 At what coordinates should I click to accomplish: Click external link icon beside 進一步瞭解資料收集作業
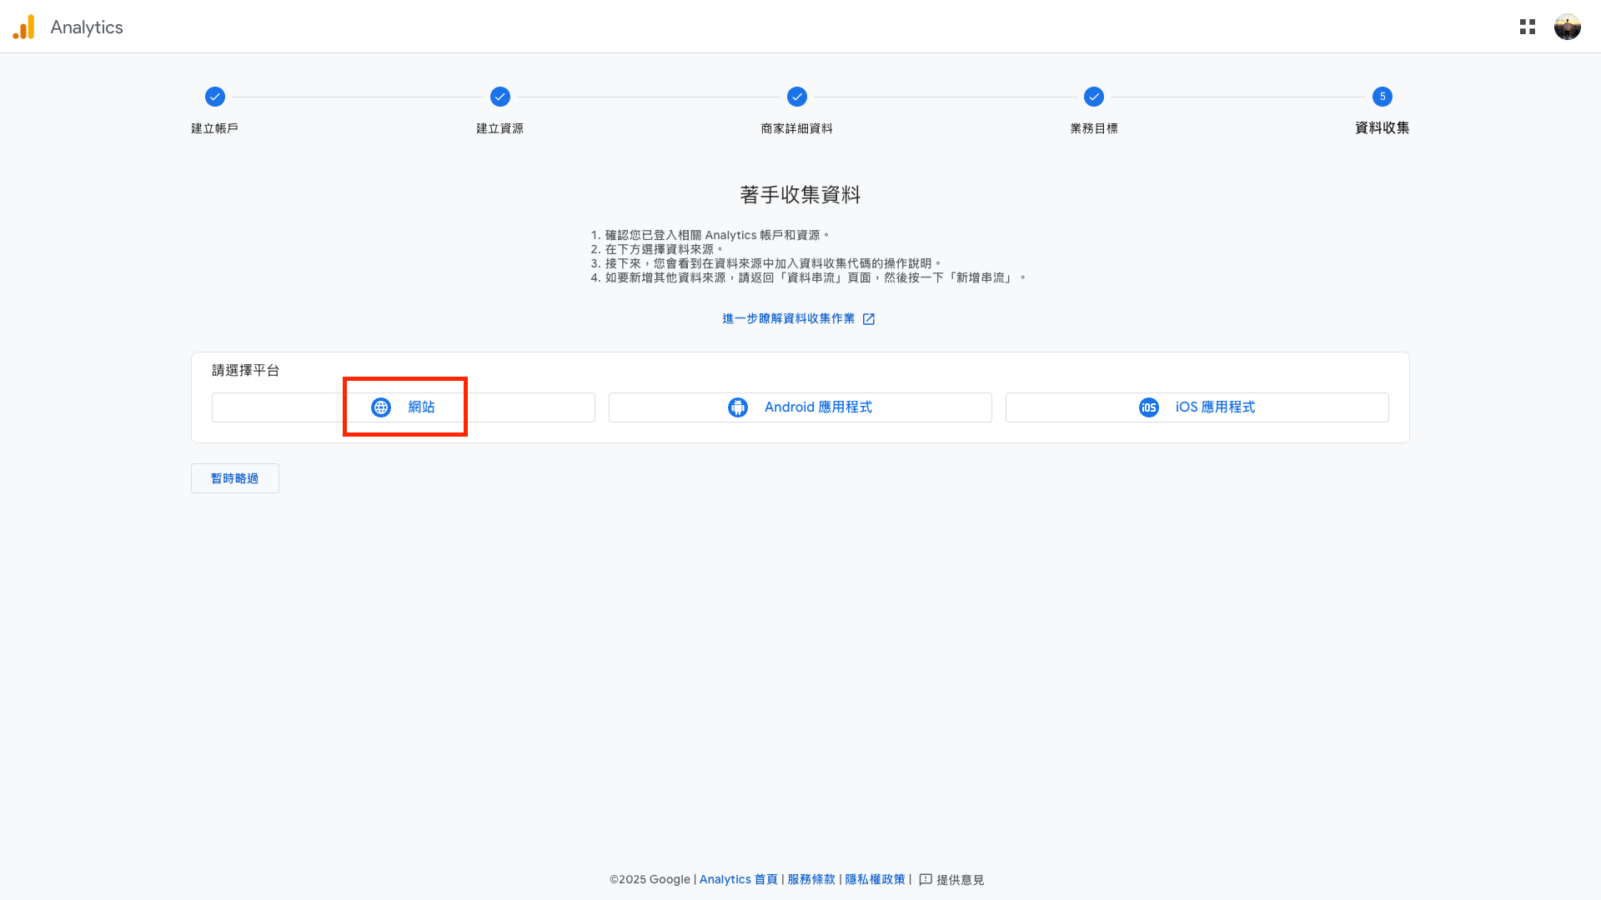(868, 319)
